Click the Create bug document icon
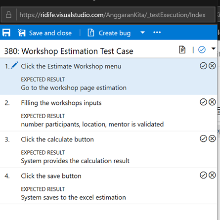The image size is (220, 220). pyautogui.click(x=91, y=33)
